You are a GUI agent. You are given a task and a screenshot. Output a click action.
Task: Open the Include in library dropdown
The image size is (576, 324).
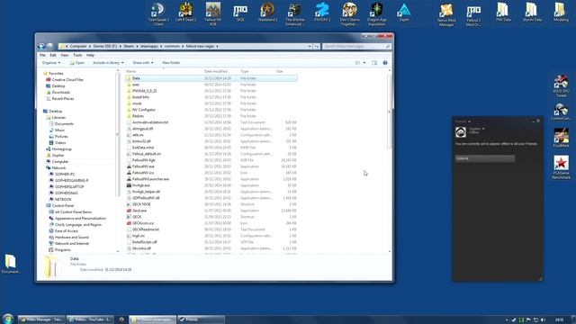tap(108, 63)
